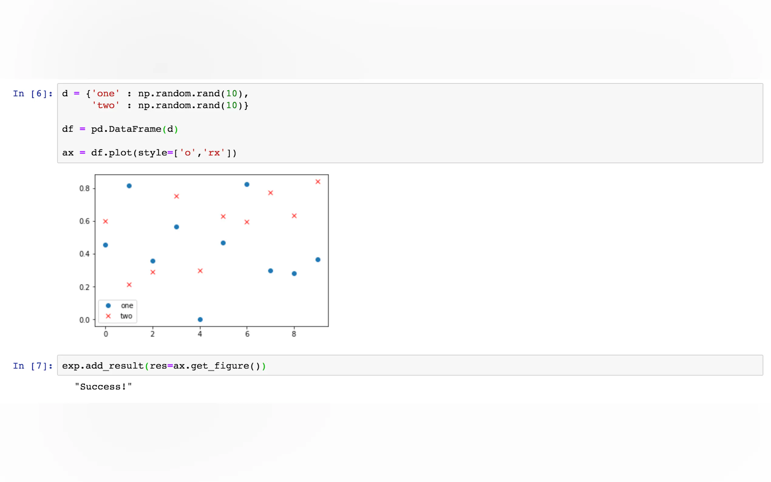This screenshot has width=771, height=482.
Task: Click the In [6] prompt label
Action: pyautogui.click(x=32, y=94)
